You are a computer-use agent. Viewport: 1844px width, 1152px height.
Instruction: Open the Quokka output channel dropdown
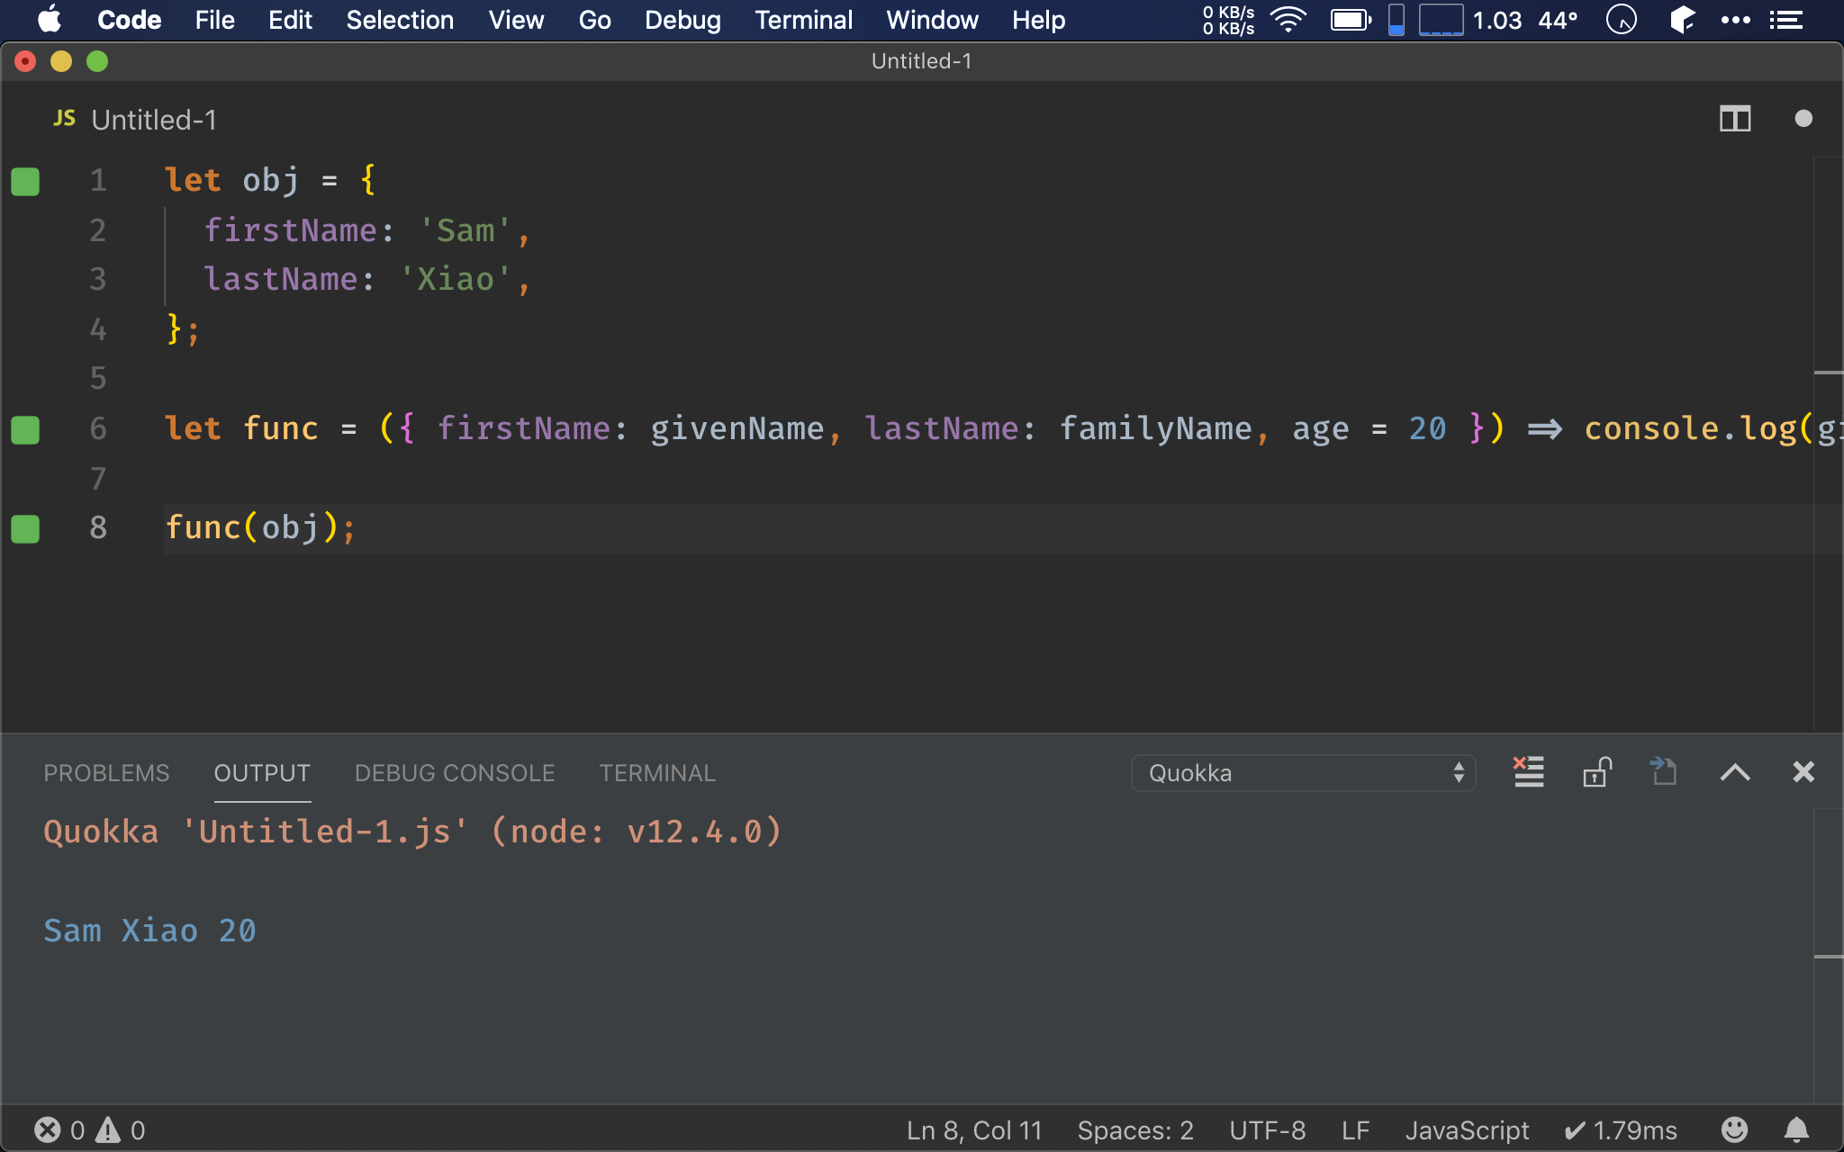tap(1302, 773)
